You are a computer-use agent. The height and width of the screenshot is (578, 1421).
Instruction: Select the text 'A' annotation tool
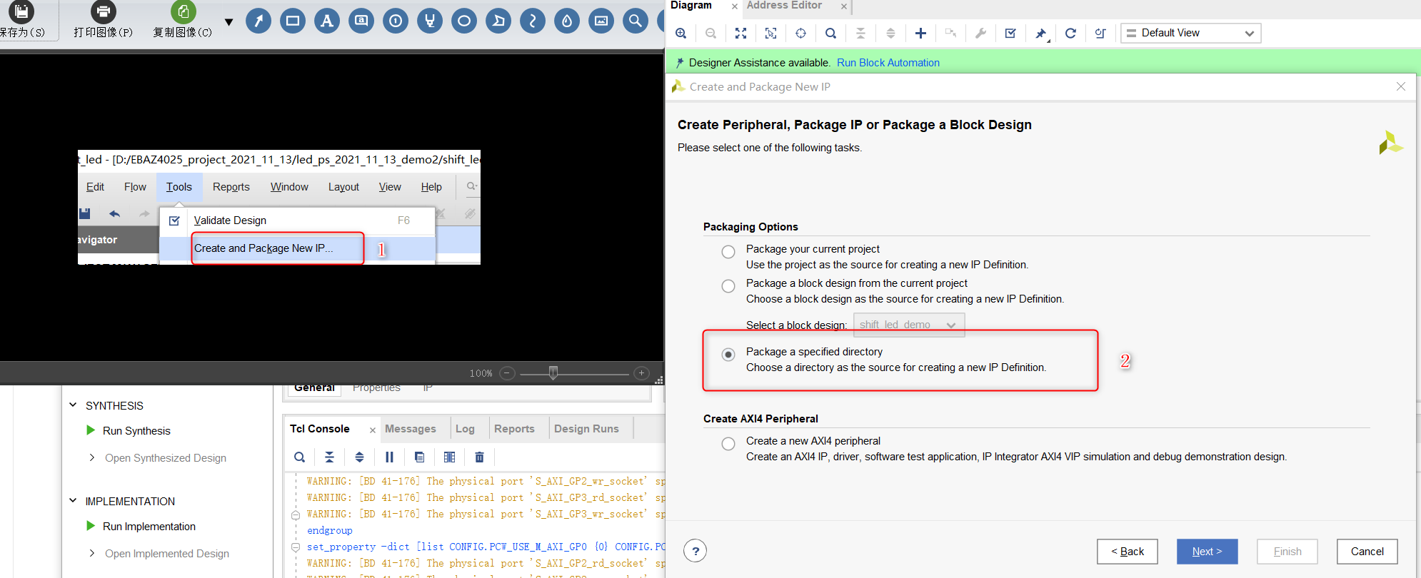[x=327, y=20]
